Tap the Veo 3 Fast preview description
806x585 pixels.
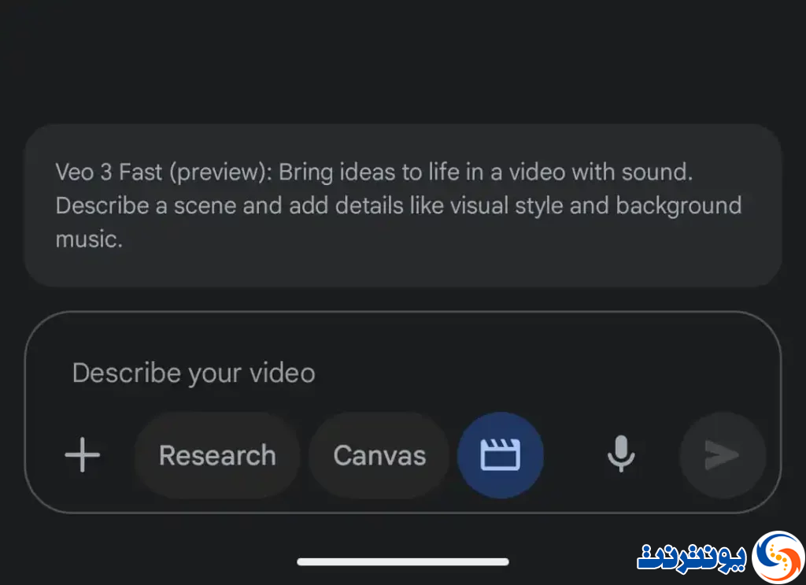click(403, 205)
